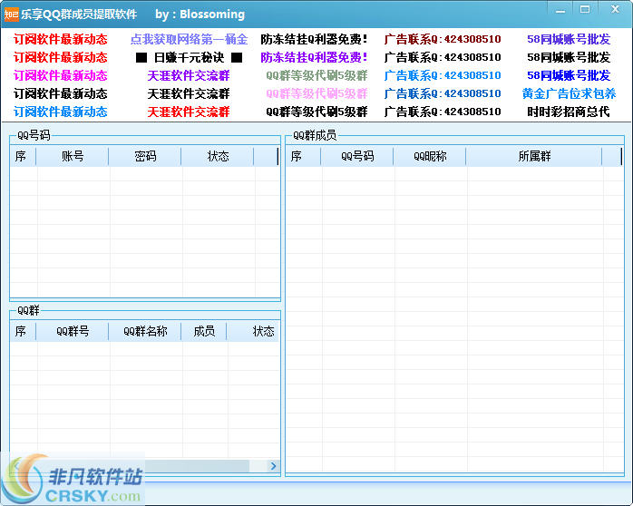
Task: Click the QQ昵称 column header
Action: coord(430,156)
